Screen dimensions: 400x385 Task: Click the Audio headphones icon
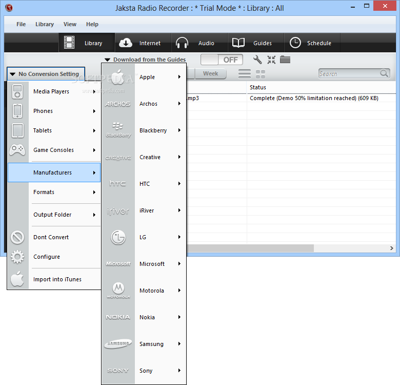[x=182, y=43]
